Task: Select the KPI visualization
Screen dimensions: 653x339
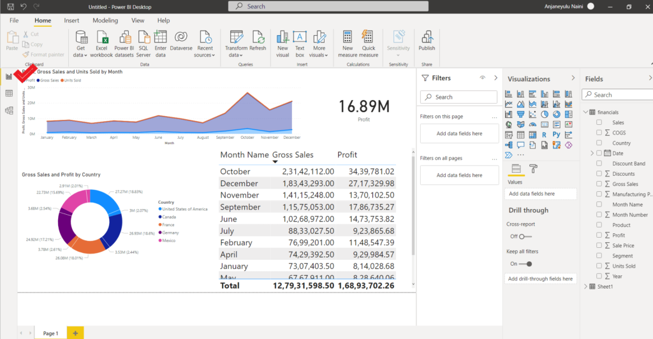Action: click(568, 124)
